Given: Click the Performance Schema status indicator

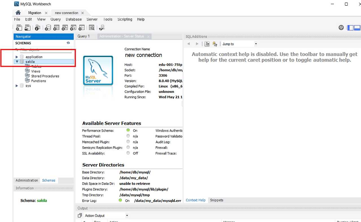Looking at the screenshot, I should (128, 130).
